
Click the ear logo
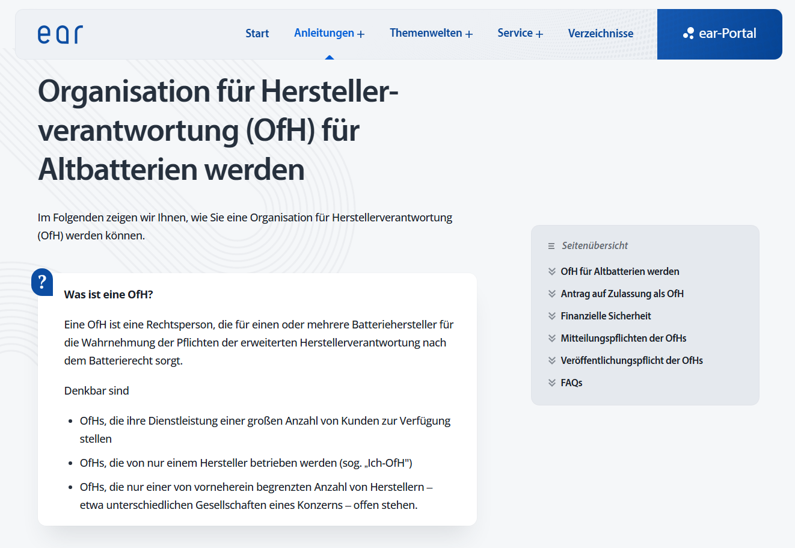(60, 34)
